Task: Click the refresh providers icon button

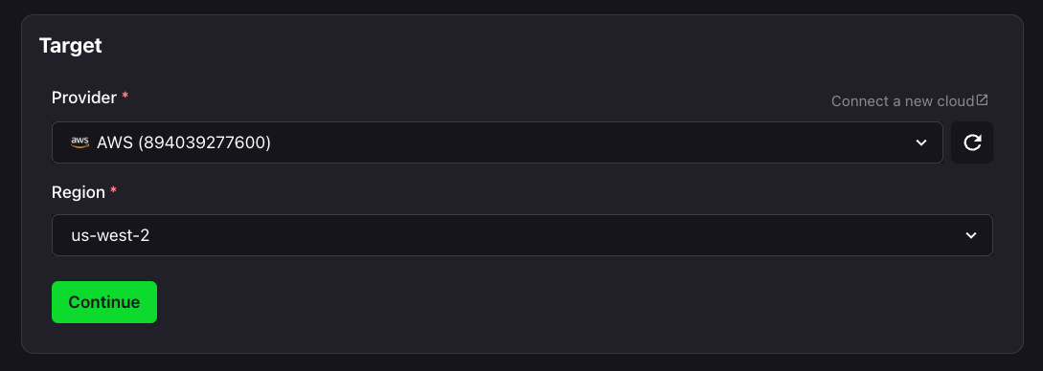Action: (972, 142)
